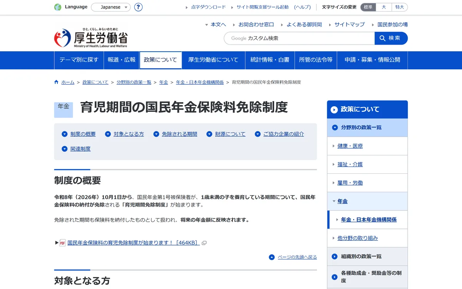
Task: Jump to 対象となる方 anchor
Action: (x=129, y=134)
